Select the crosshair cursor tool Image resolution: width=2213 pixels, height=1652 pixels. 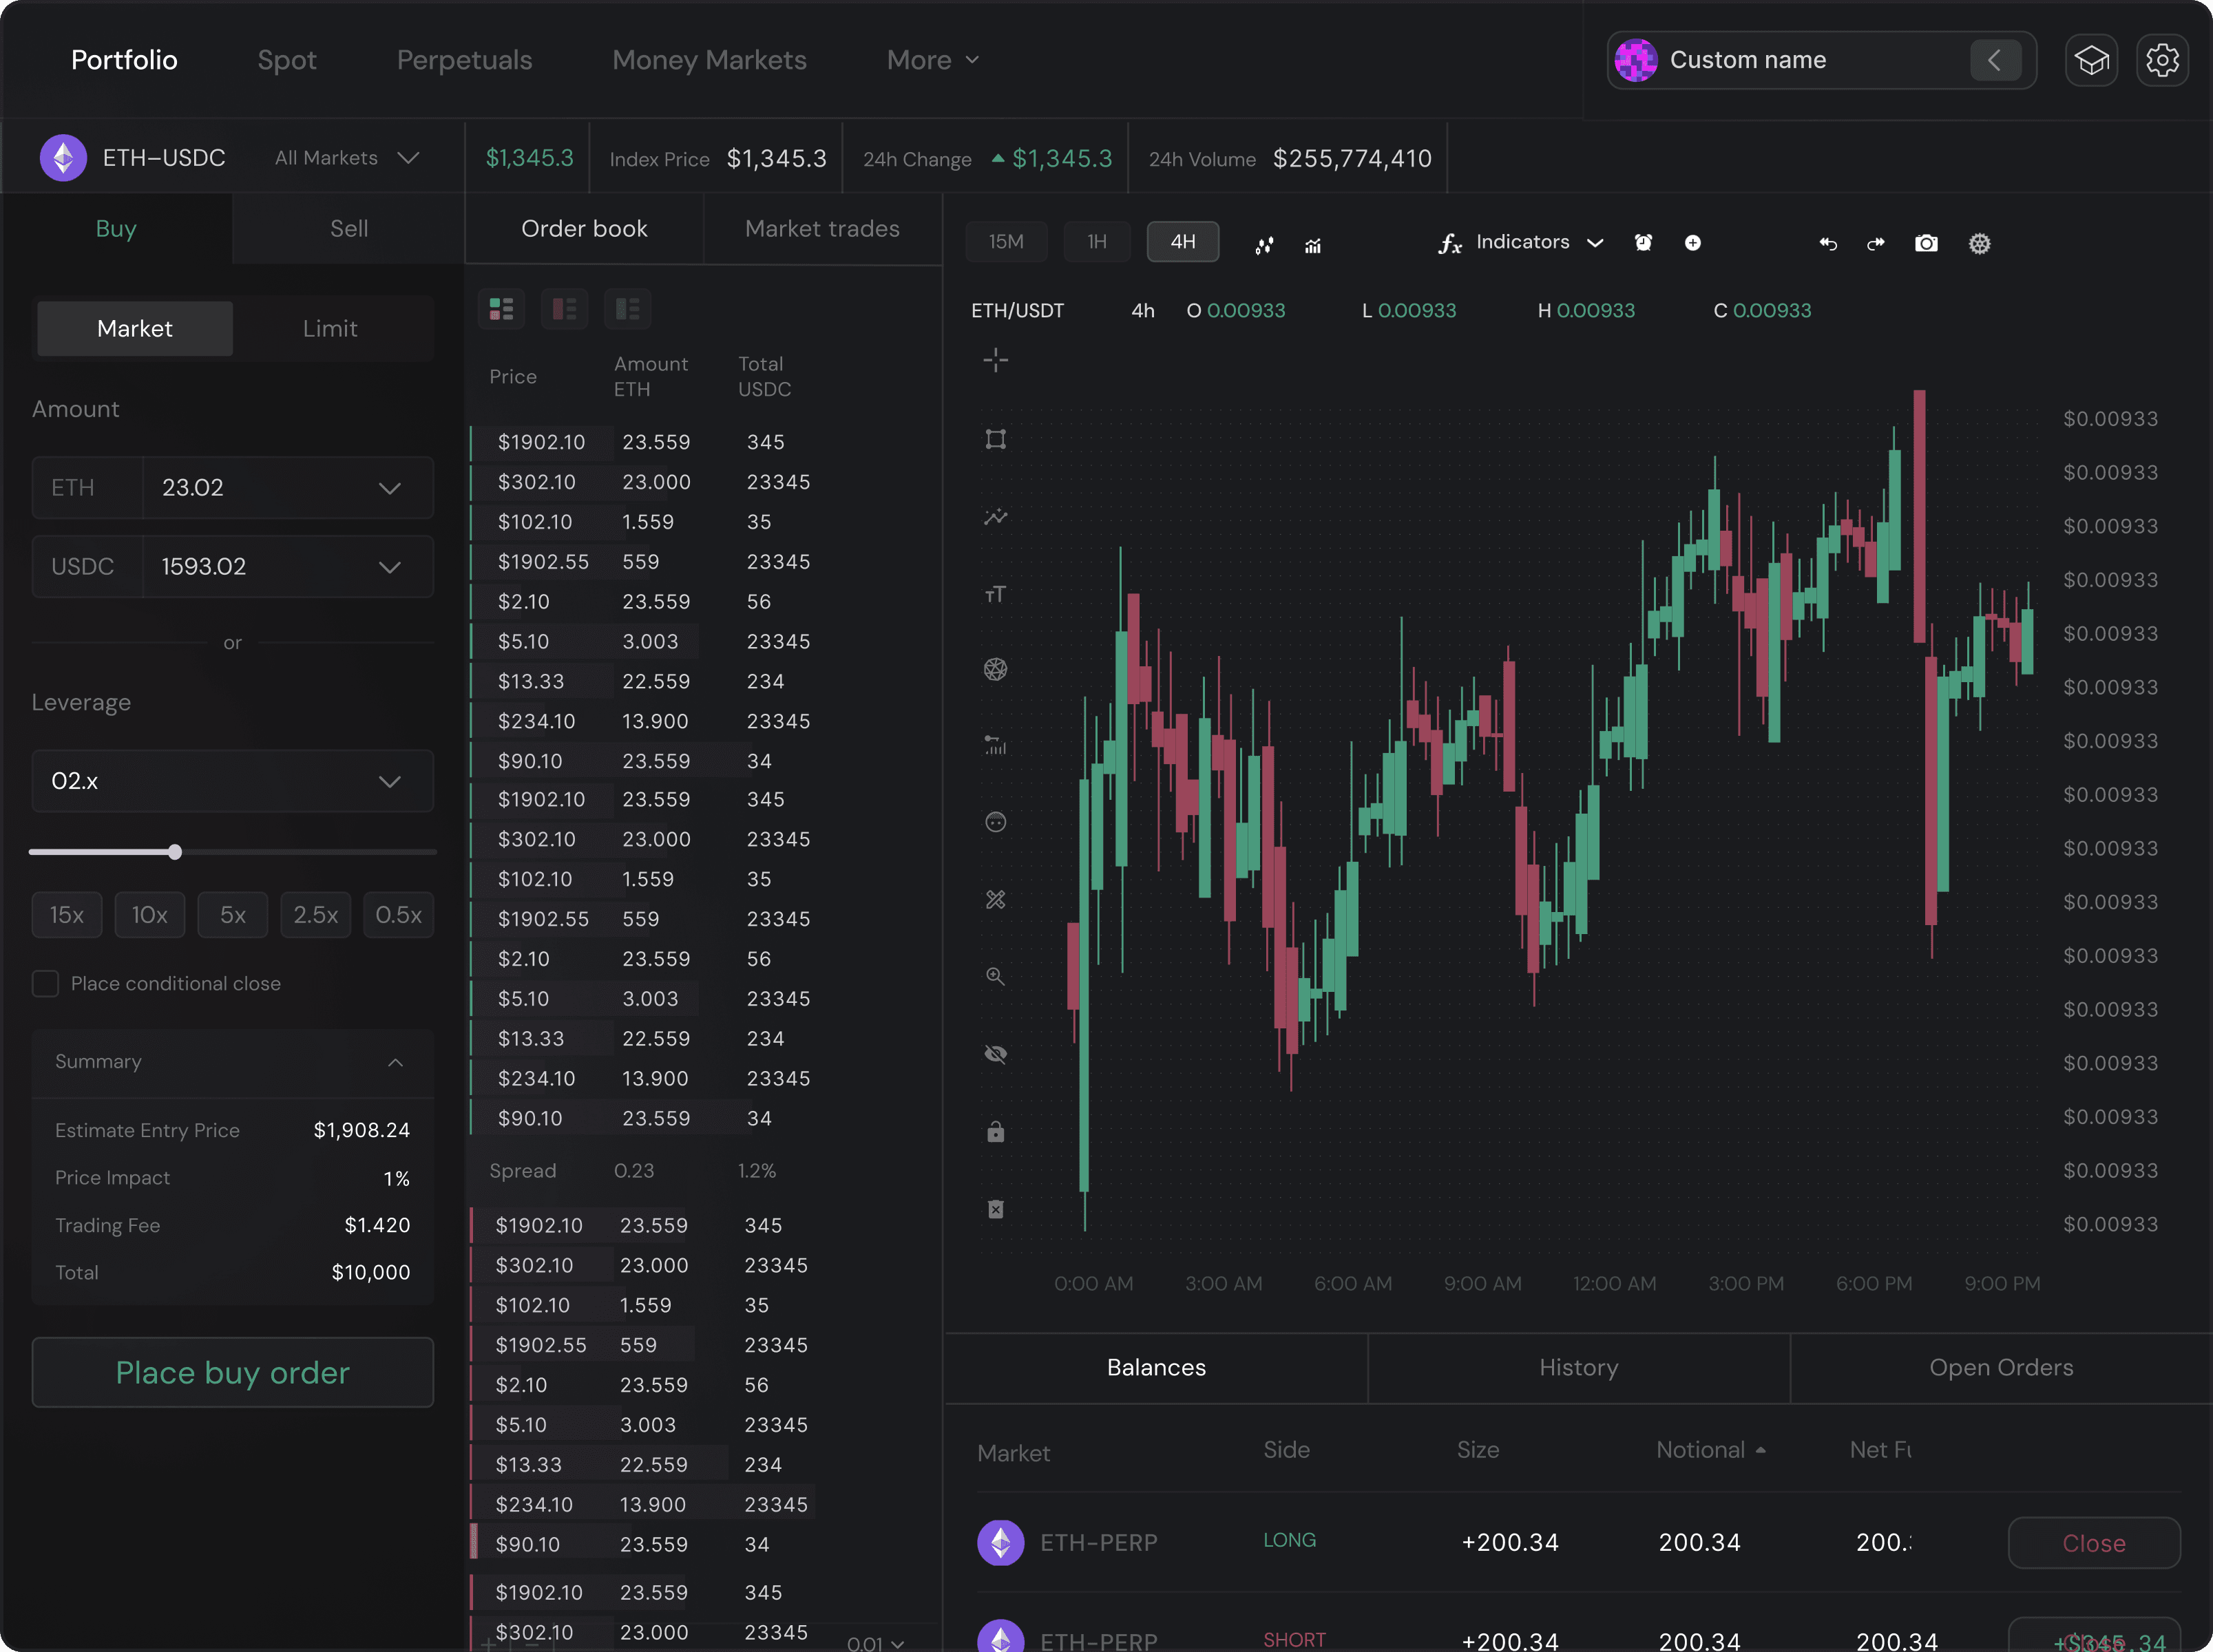click(994, 360)
